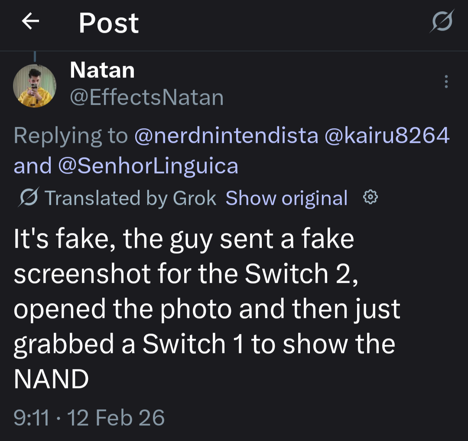This screenshot has height=441, width=468.
Task: Open Natan's profile picture
Action: (x=35, y=85)
